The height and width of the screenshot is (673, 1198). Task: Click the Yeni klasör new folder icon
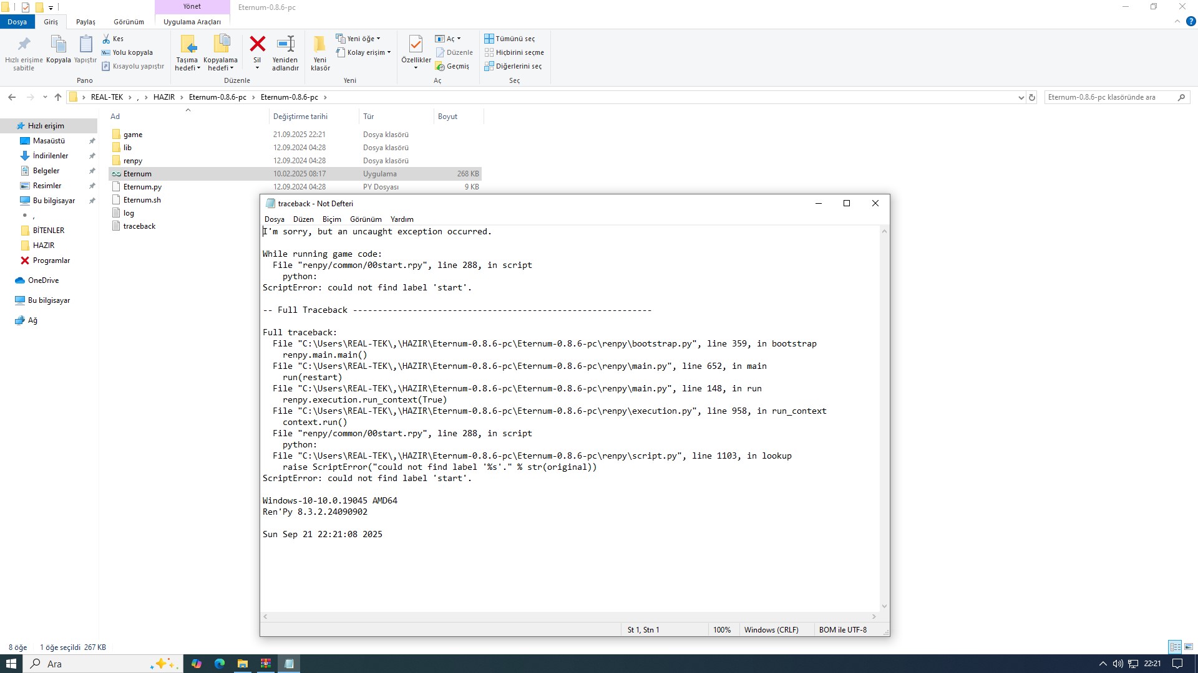coord(319,44)
